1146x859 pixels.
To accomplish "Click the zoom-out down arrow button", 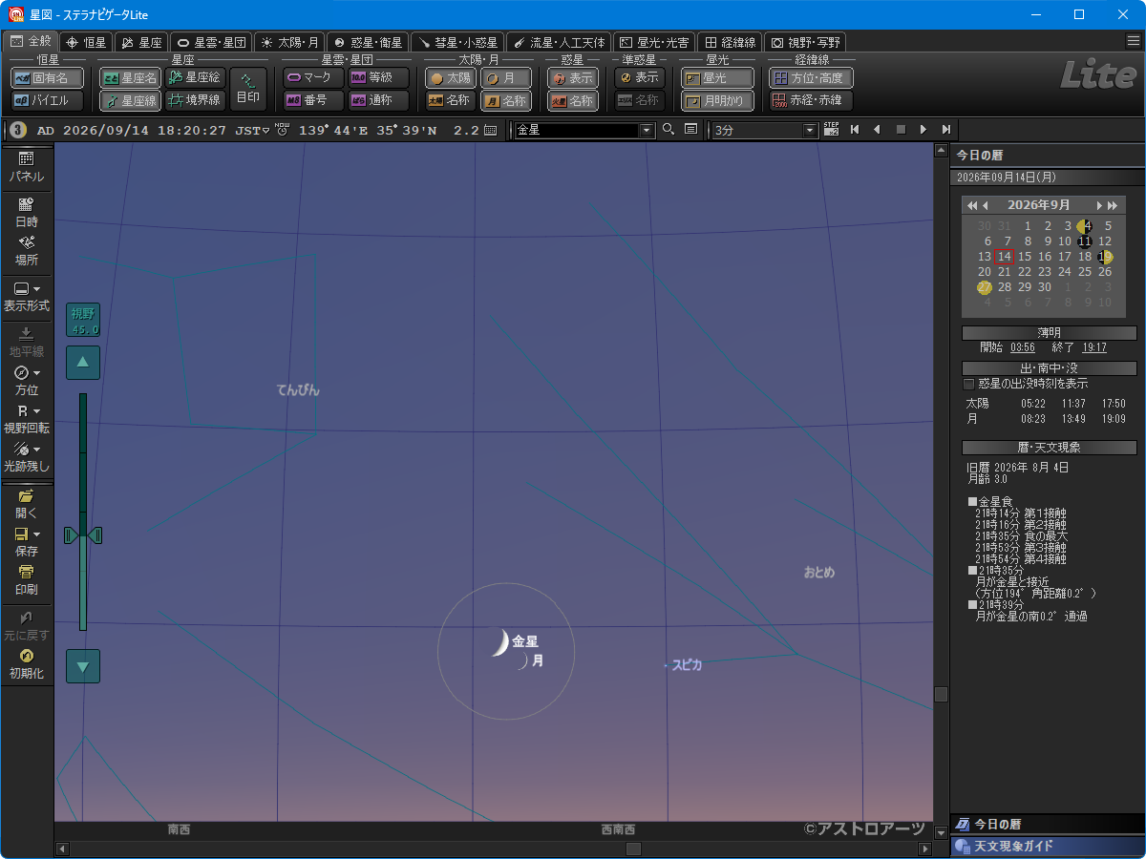I will tap(83, 666).
